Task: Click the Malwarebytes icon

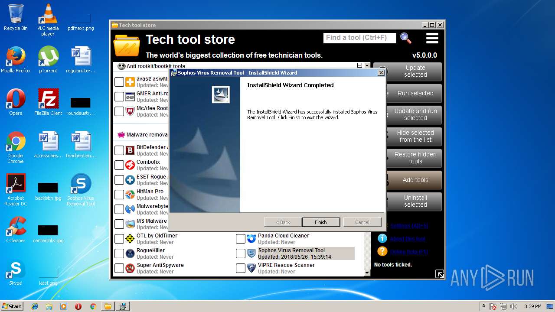Action: tap(130, 209)
